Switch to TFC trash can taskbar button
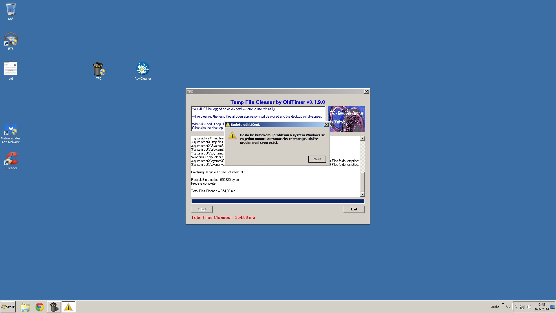This screenshot has height=313, width=556. (x=54, y=307)
